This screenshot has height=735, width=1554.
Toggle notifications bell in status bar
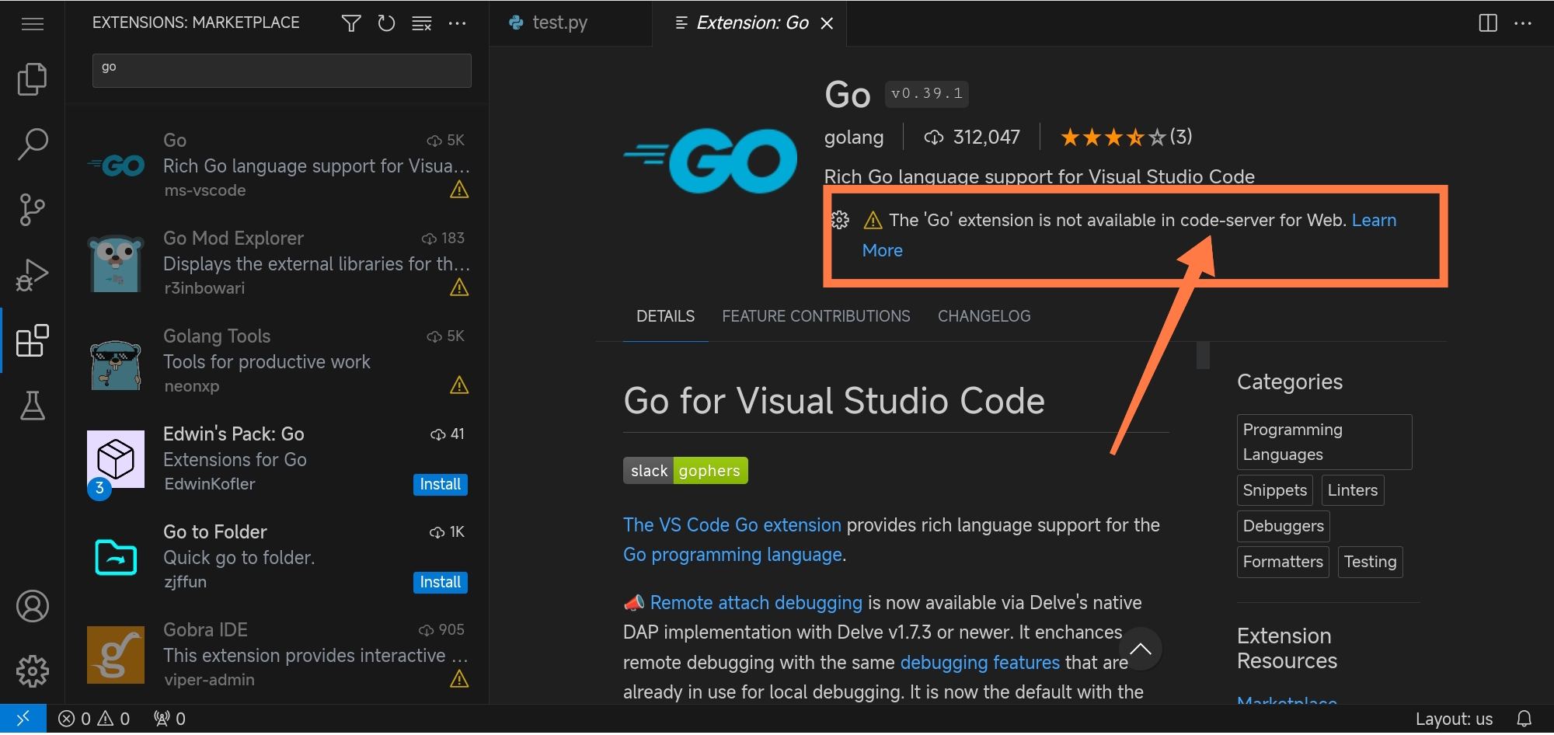pos(1524,719)
